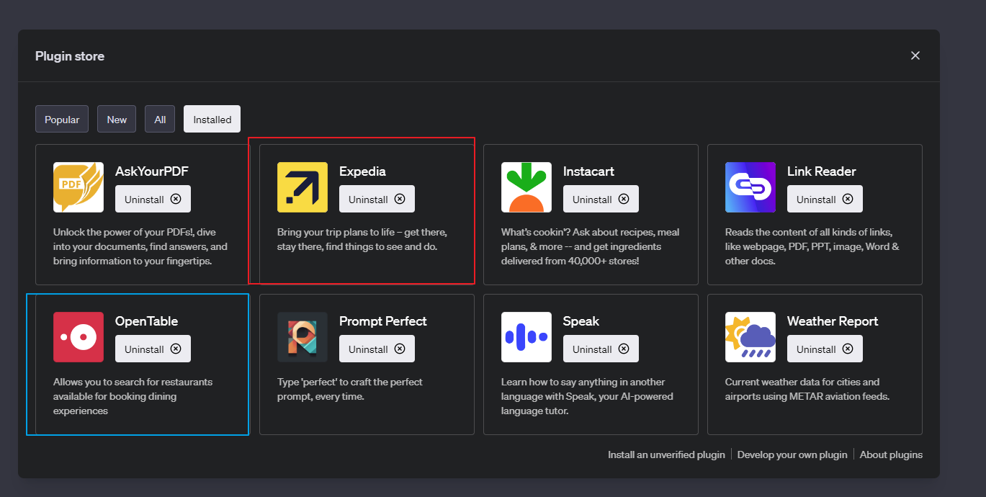Uninstall the OpenTable plugin
The height and width of the screenshot is (497, 986).
click(x=153, y=349)
